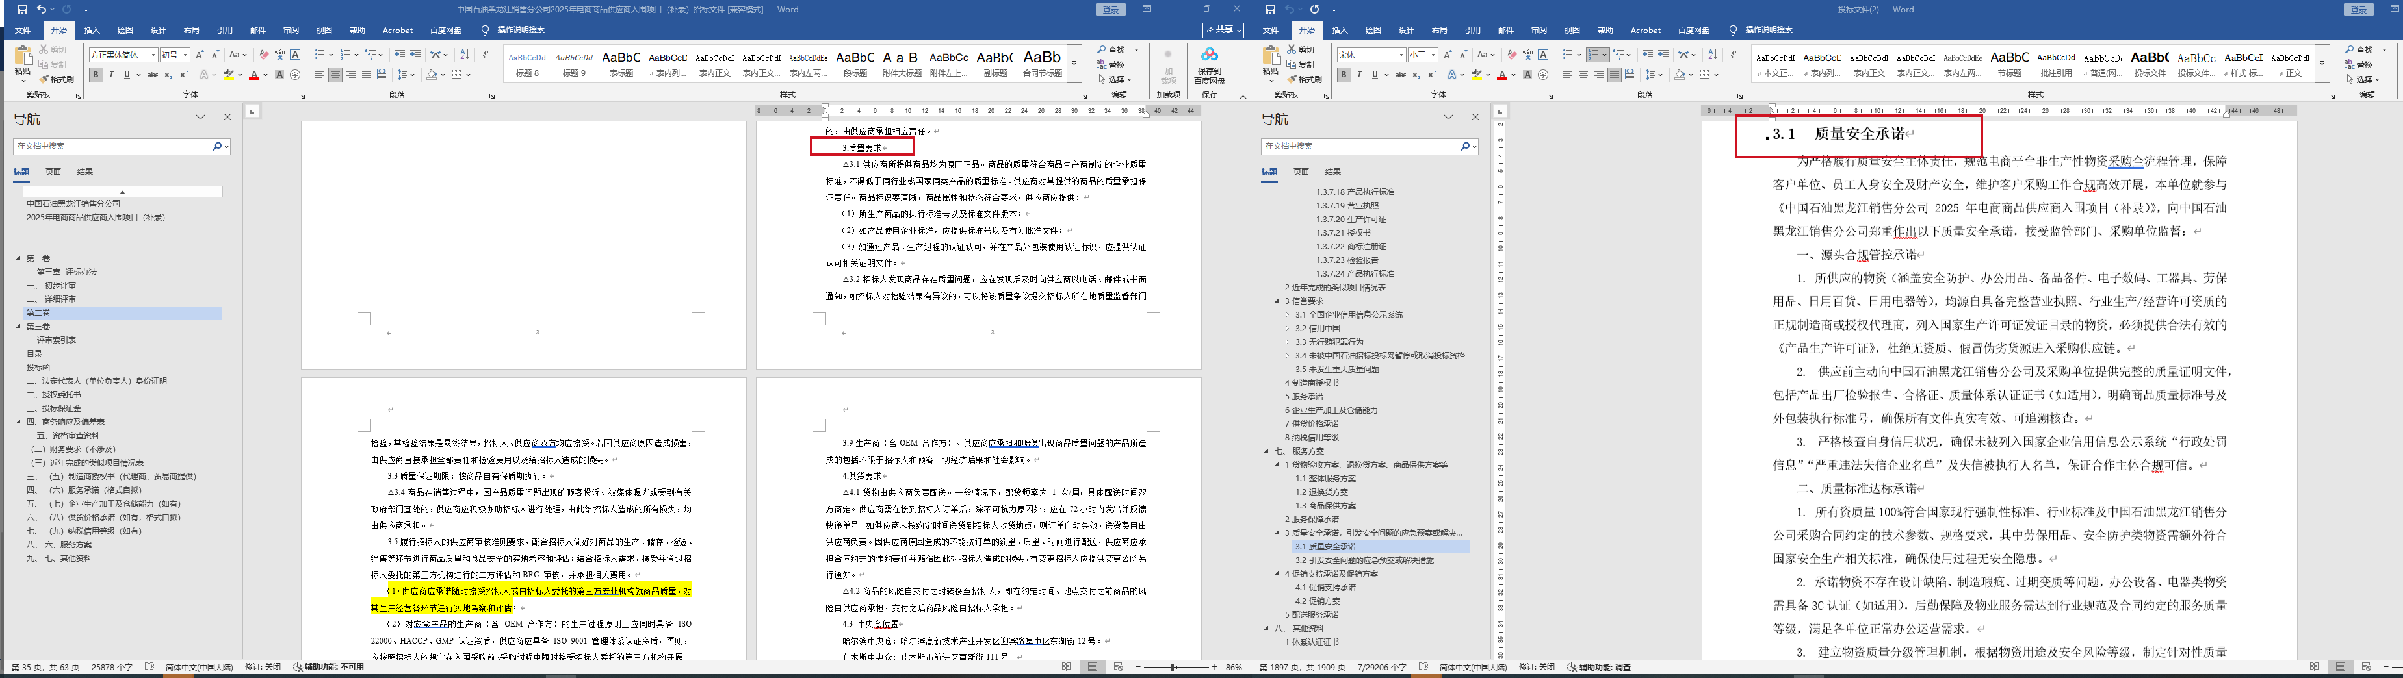This screenshot has width=2403, height=678.
Task: Click 登录 button in left Word window
Action: pos(1110,9)
